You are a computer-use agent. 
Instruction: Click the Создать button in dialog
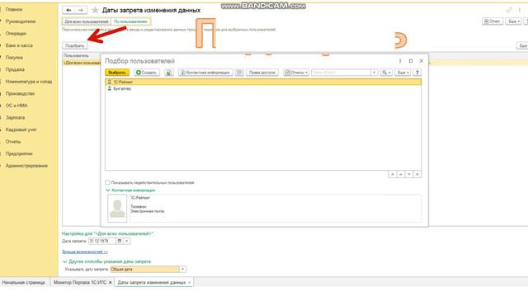pos(147,73)
